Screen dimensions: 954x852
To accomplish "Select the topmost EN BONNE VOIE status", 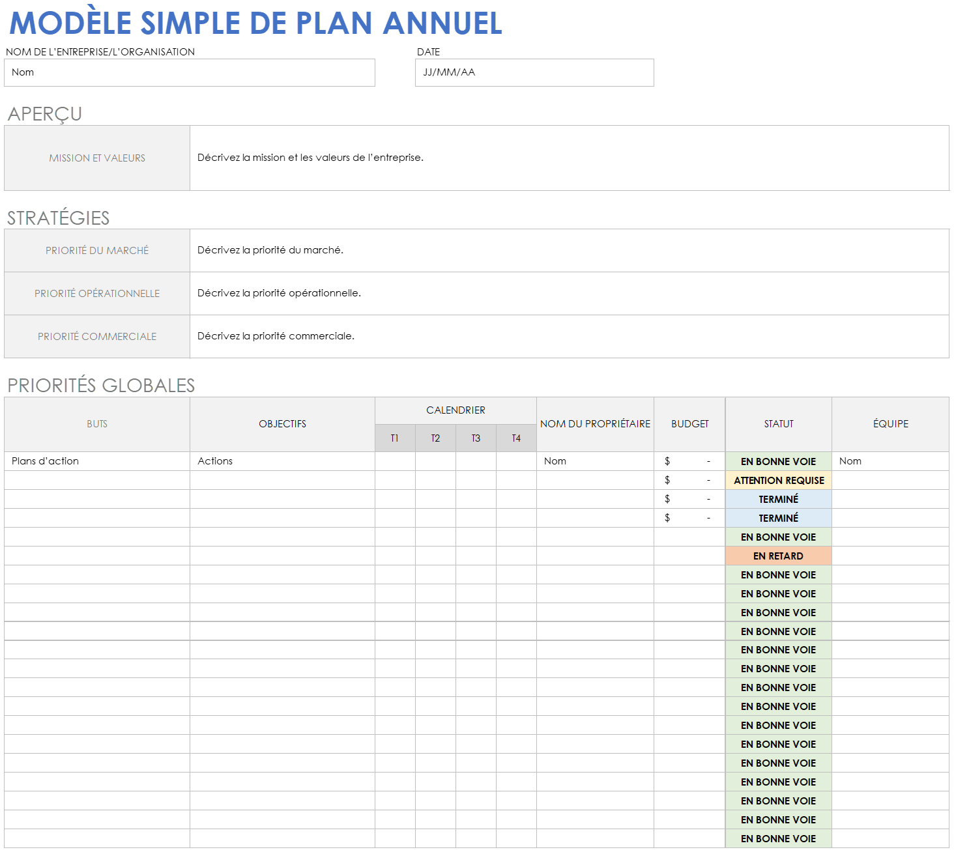I will pyautogui.click(x=778, y=461).
